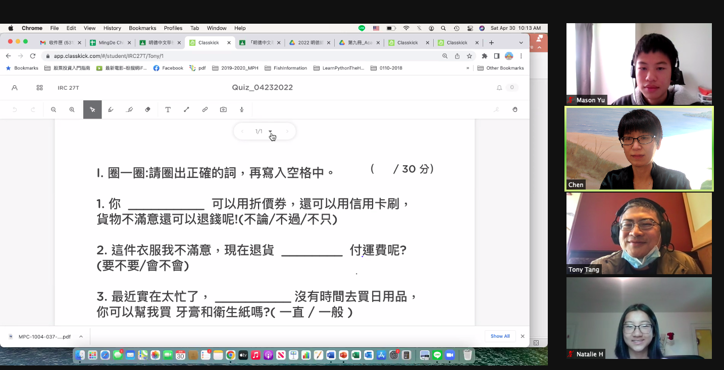This screenshot has height=370, width=724.
Task: Select the pen drawing tool
Action: (111, 109)
